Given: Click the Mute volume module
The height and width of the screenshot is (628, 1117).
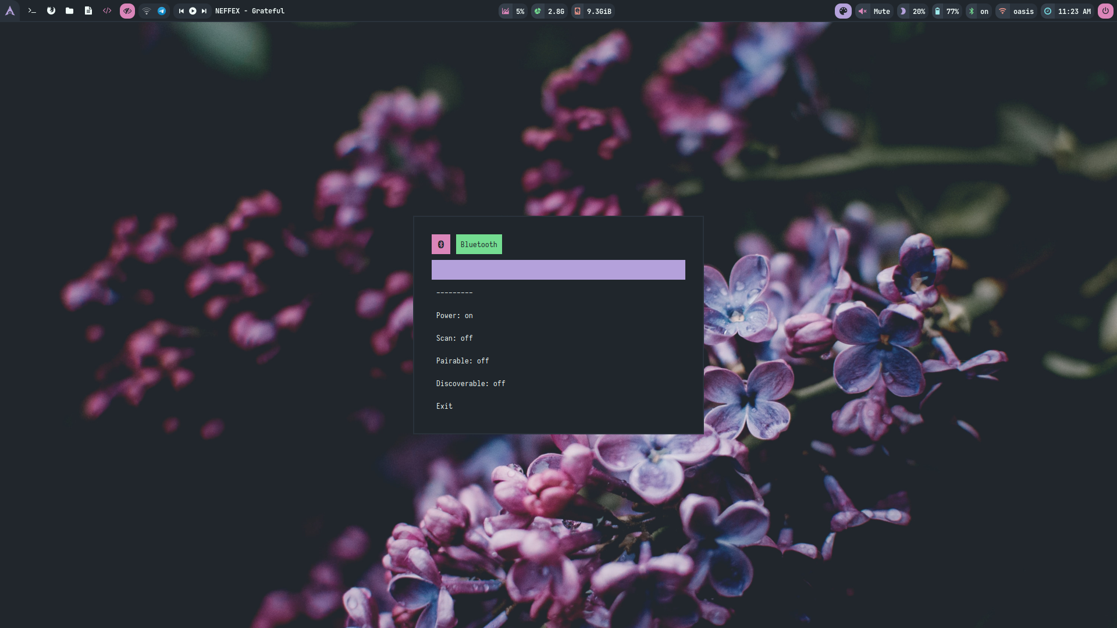Looking at the screenshot, I should [x=875, y=11].
